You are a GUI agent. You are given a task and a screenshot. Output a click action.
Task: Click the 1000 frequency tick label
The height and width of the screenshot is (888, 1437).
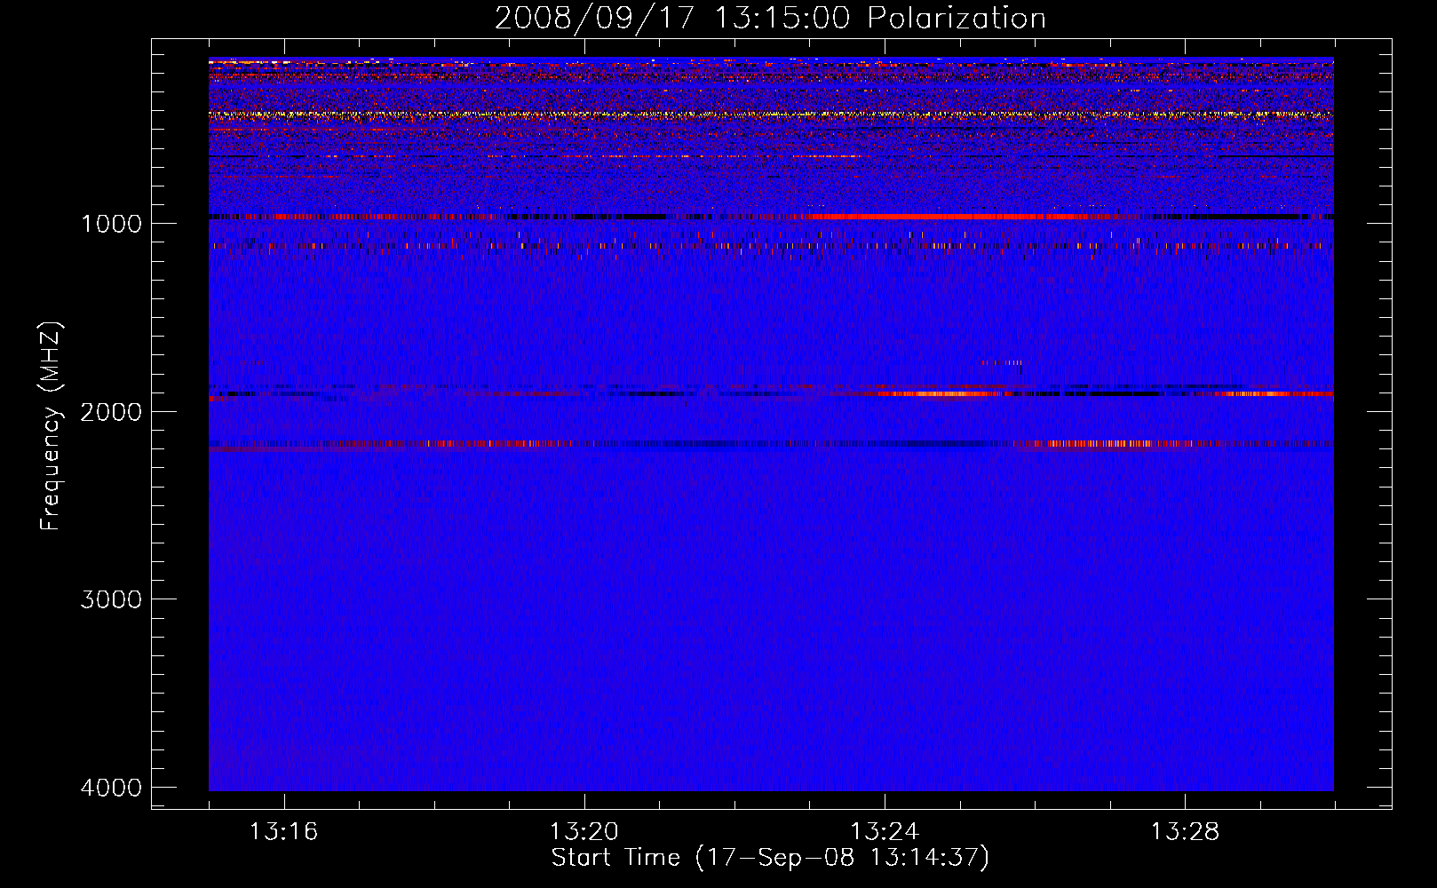[x=111, y=223]
